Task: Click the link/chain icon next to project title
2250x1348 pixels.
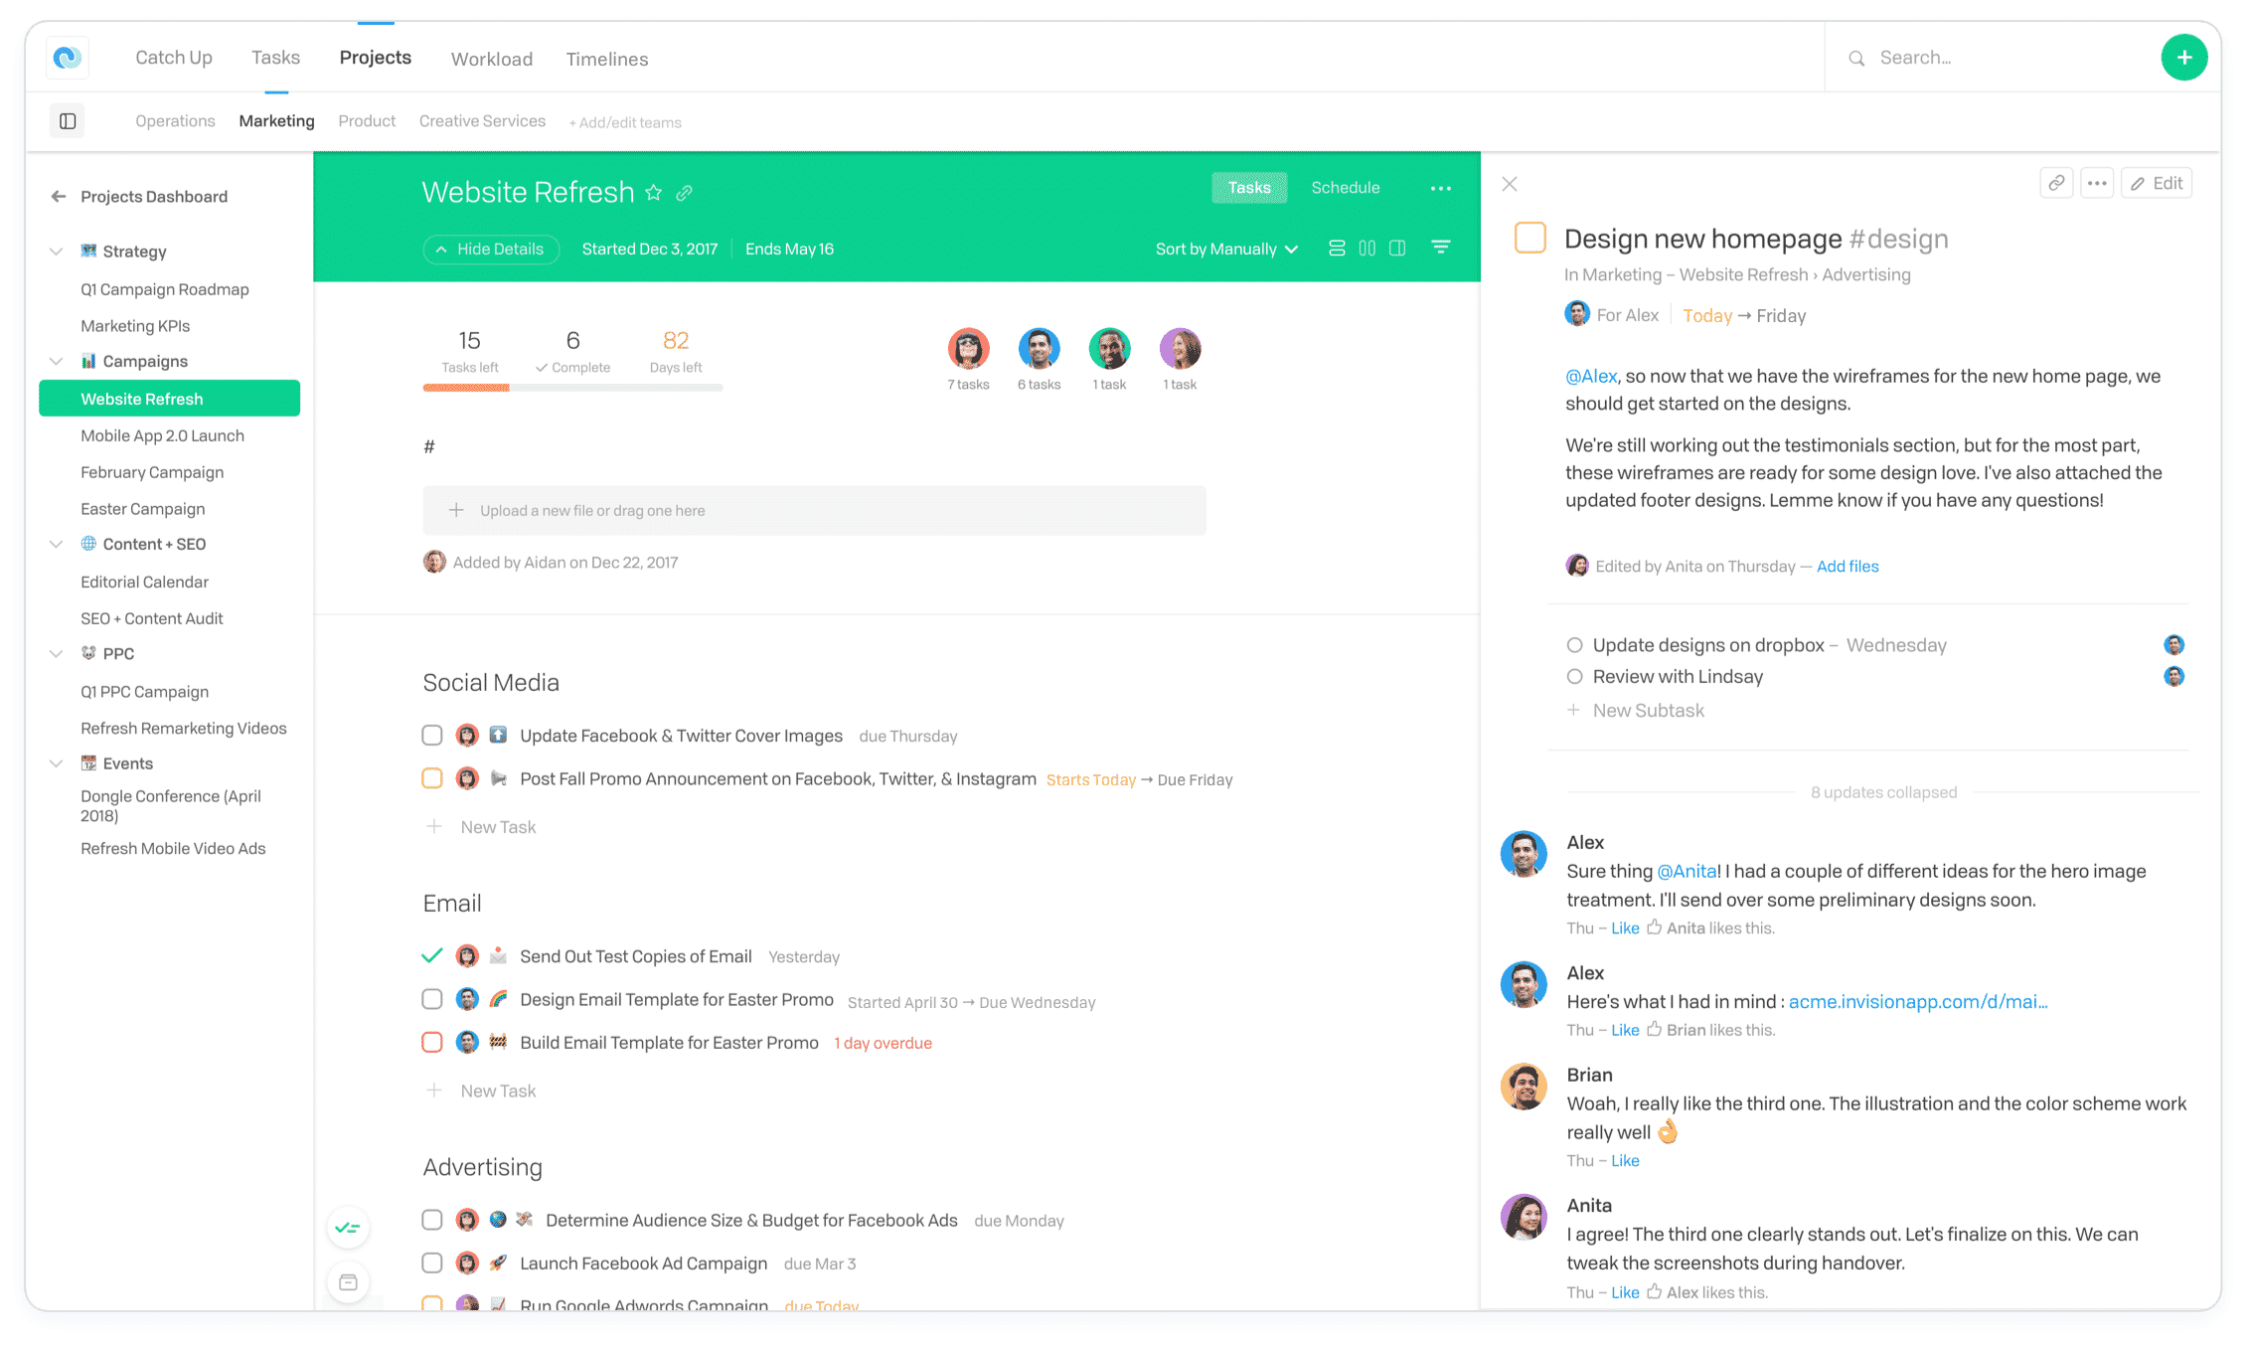Action: pos(687,193)
